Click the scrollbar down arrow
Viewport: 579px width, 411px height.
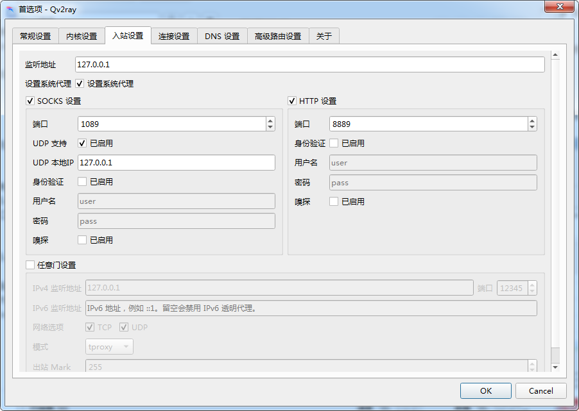pyautogui.click(x=555, y=367)
